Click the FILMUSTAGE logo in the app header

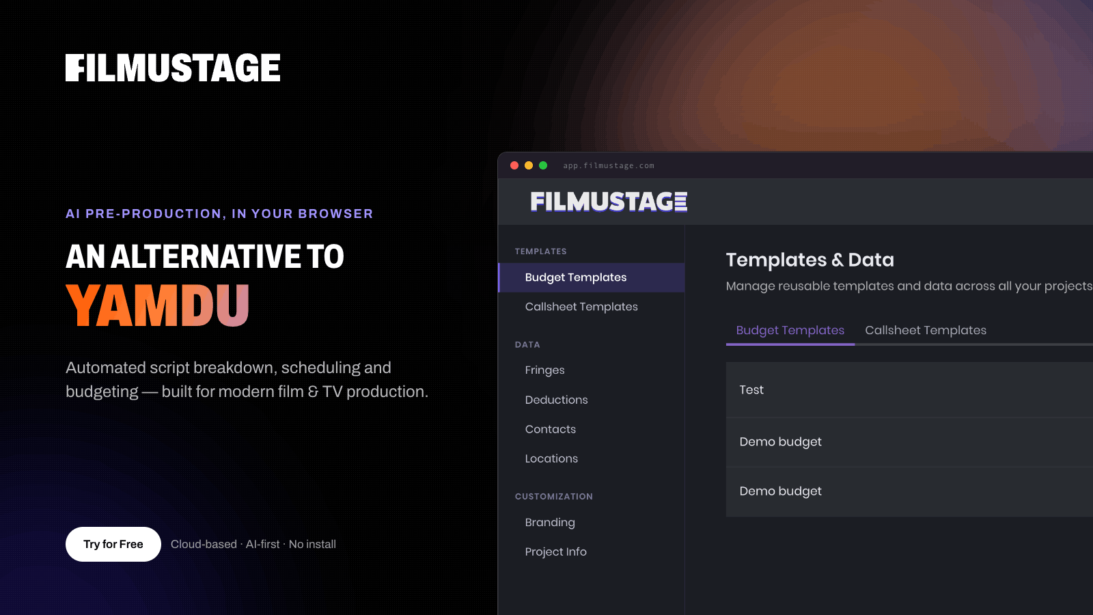click(x=609, y=202)
